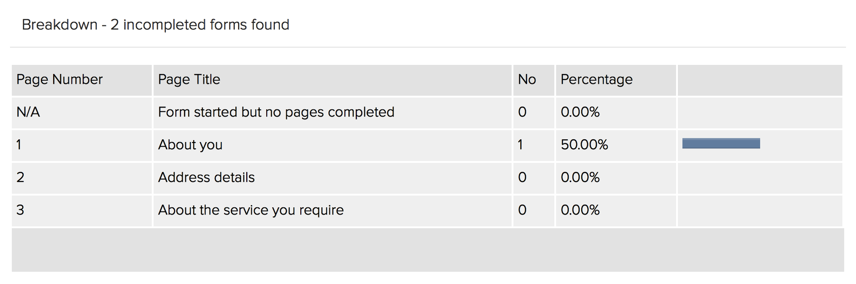Click the Percentage column header
Viewport: 856px width, 284px height.
[x=596, y=80]
